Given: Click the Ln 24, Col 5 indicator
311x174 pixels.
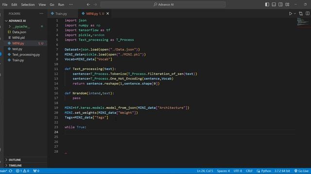Looking at the screenshot, I should pos(205,171).
